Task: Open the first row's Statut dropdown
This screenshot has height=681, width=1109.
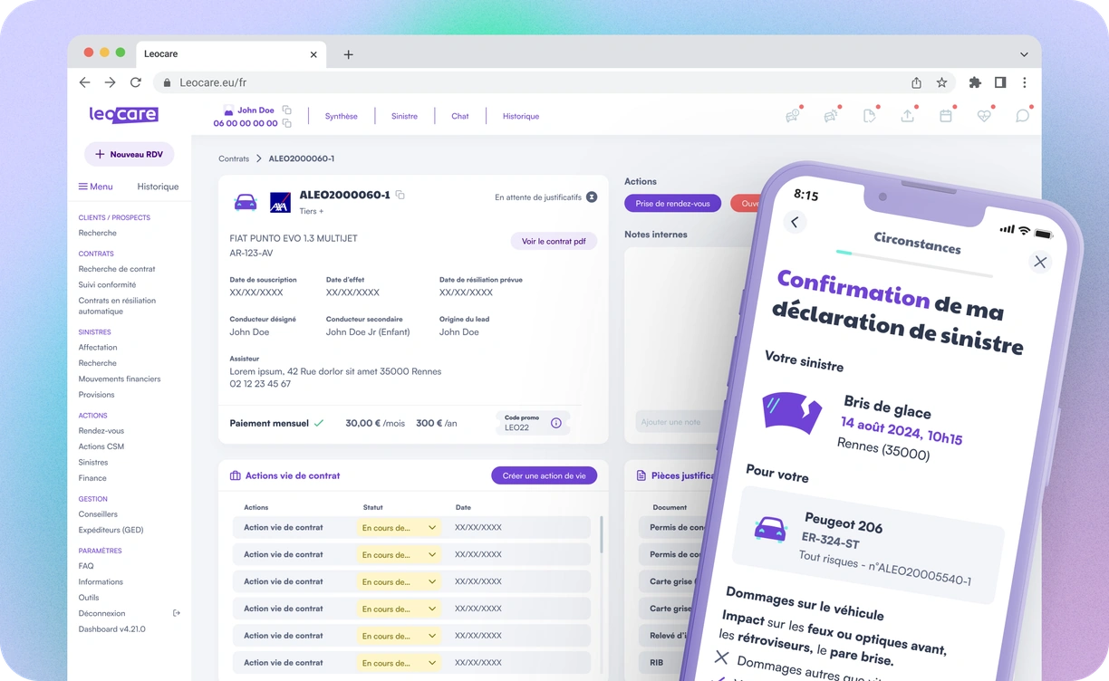Action: 399,527
